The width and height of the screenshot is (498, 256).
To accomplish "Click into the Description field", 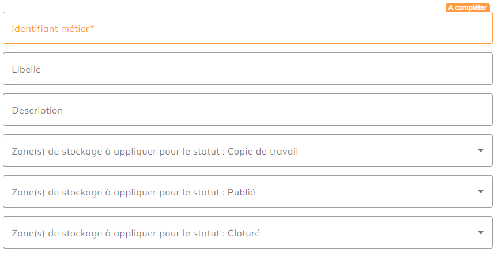I will 248,110.
